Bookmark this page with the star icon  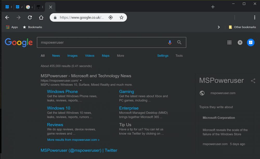coord(121,17)
